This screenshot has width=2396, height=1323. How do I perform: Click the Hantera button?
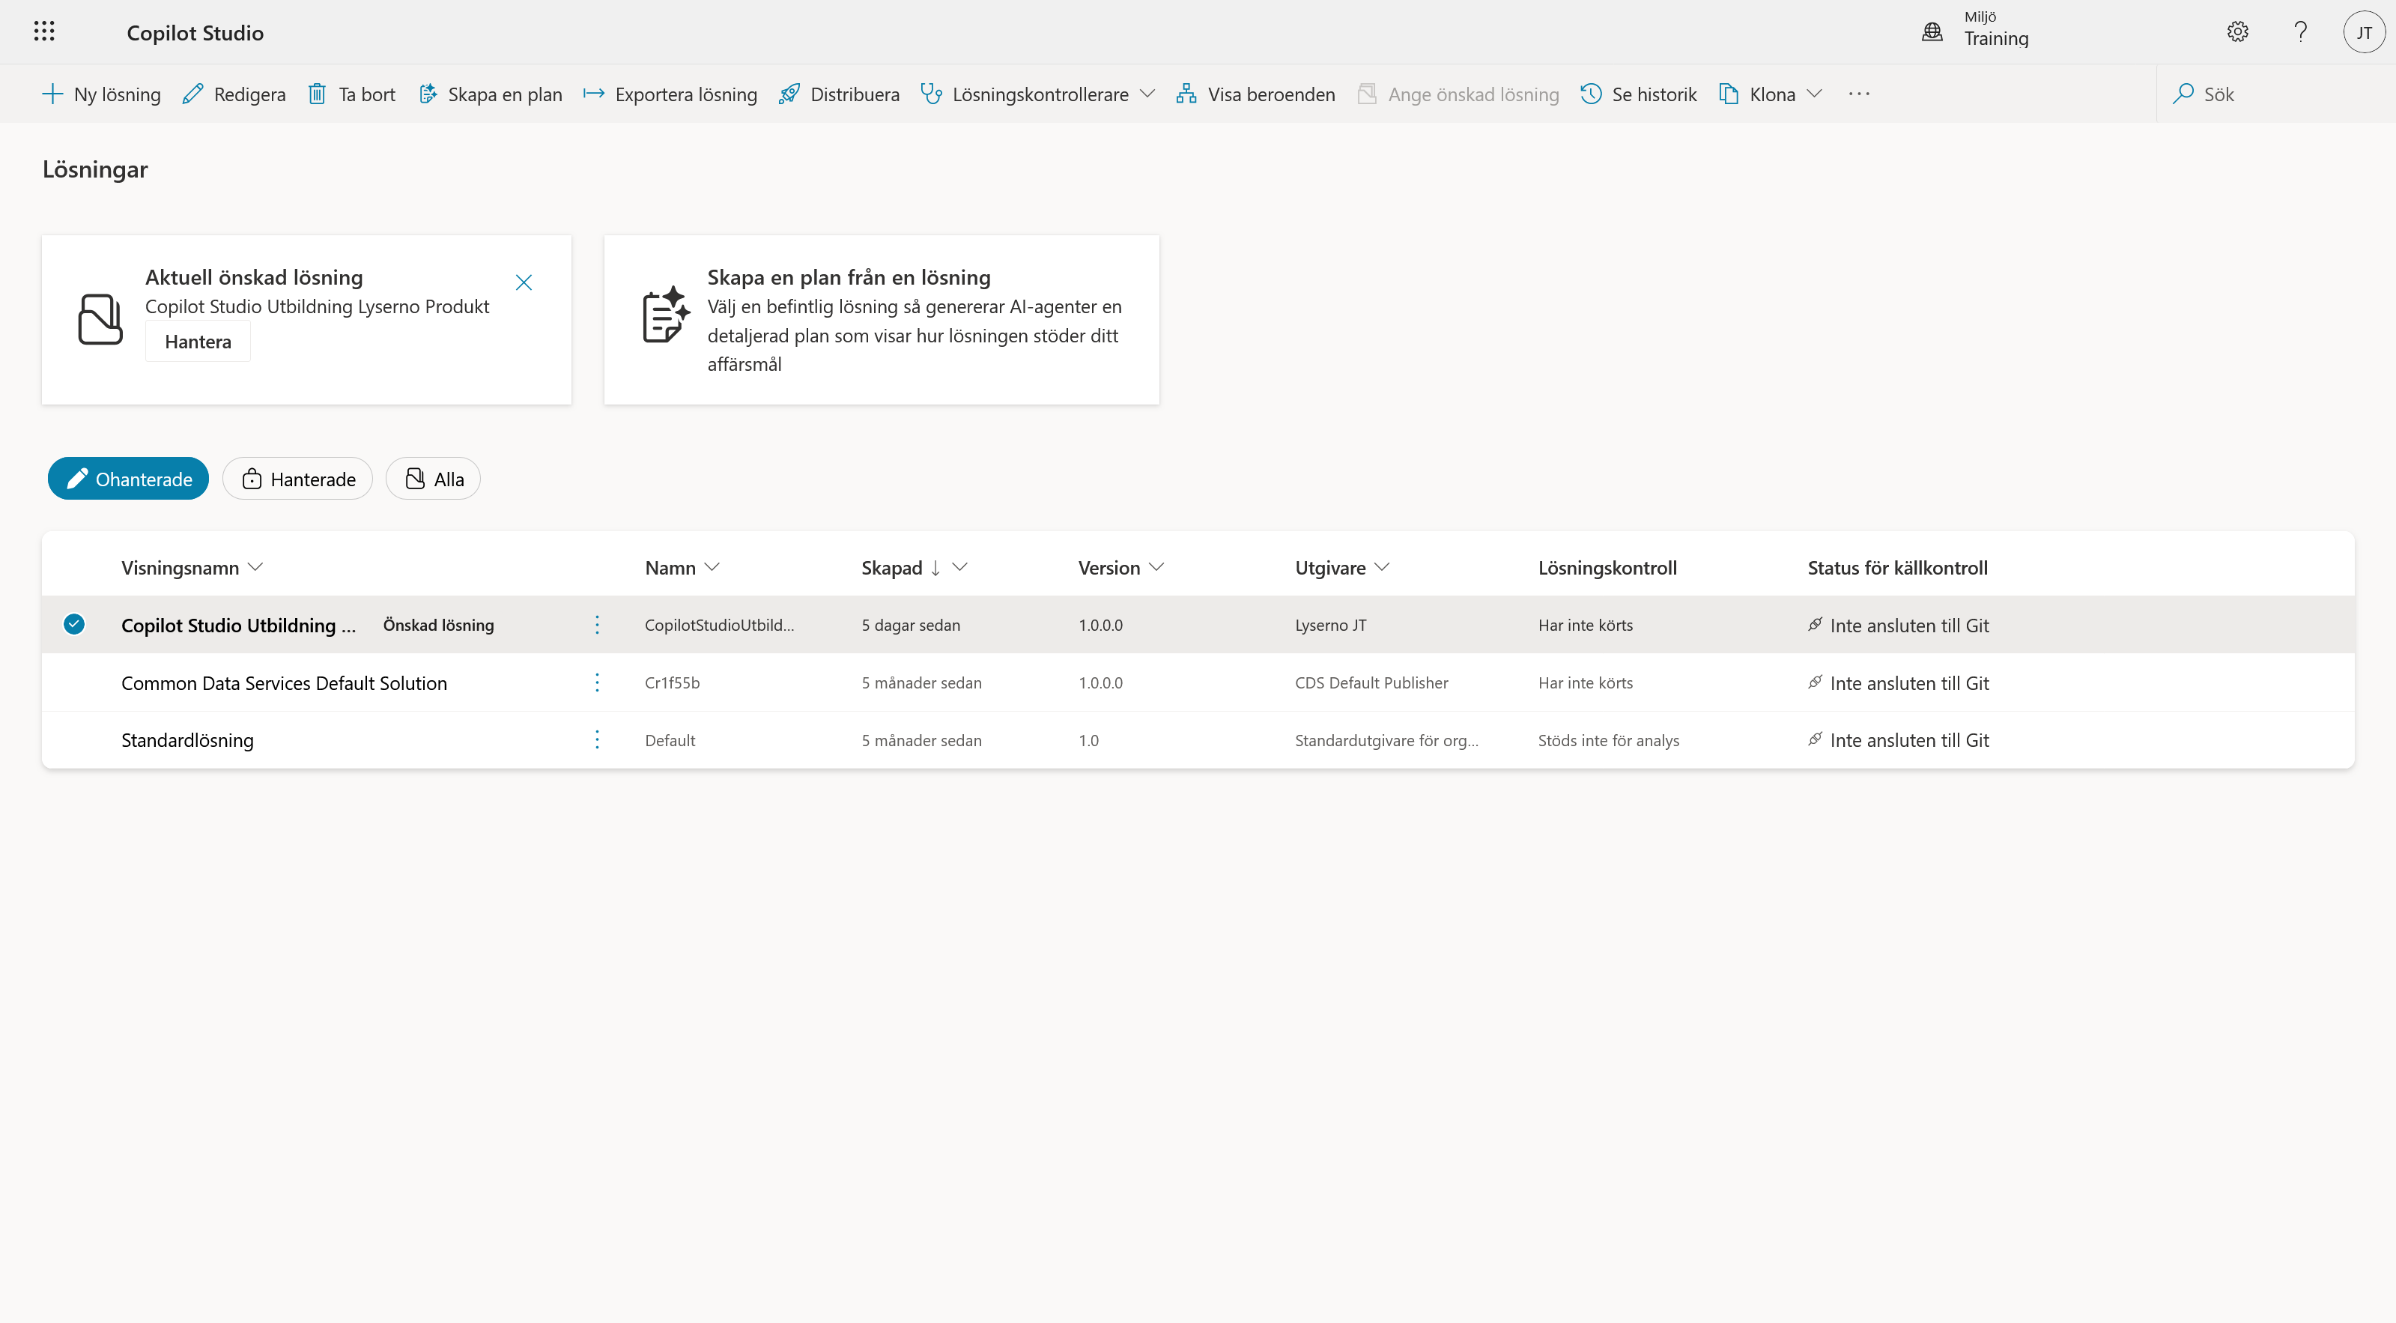tap(198, 342)
